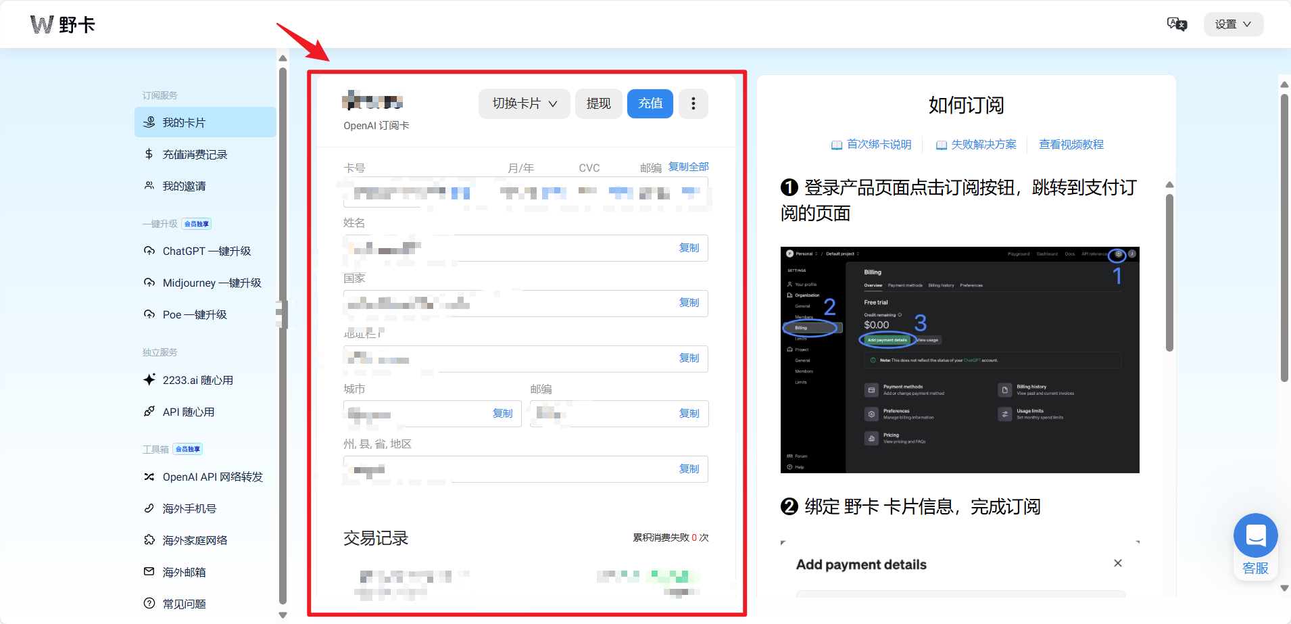Open the three-dot more options menu
Image resolution: width=1291 pixels, height=624 pixels.
[693, 103]
